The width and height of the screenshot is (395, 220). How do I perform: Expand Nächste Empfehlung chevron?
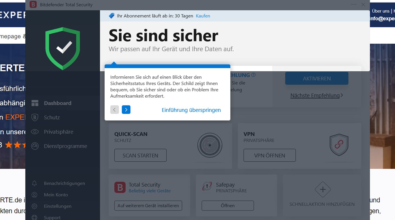pos(342,95)
